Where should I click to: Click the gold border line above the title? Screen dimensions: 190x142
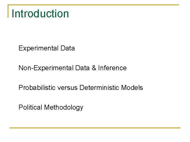[95, 5]
